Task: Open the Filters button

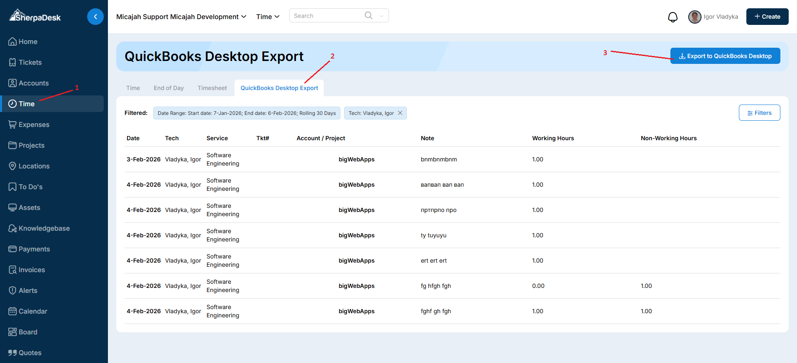Action: click(760, 113)
